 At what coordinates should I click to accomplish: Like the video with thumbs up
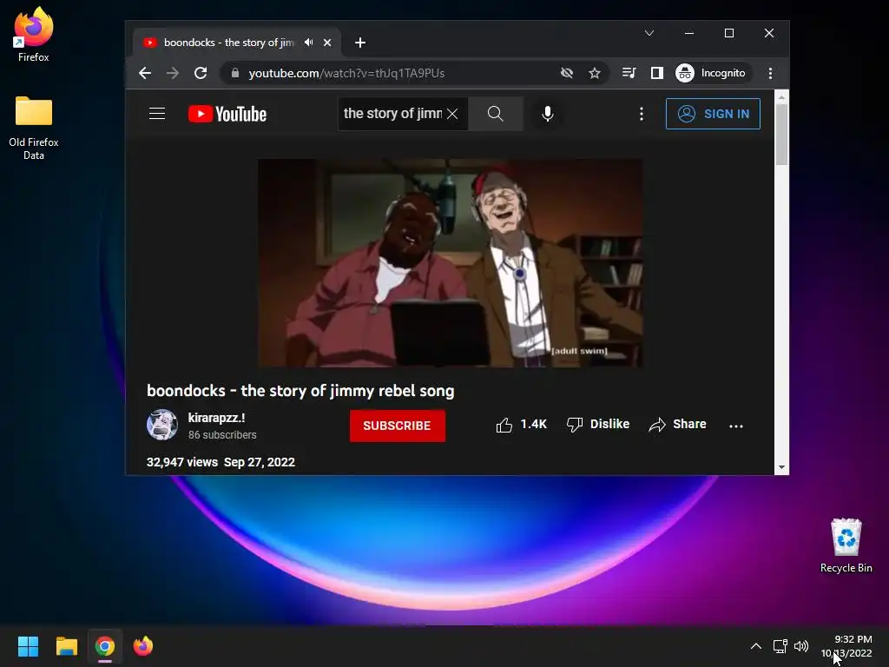click(x=521, y=424)
